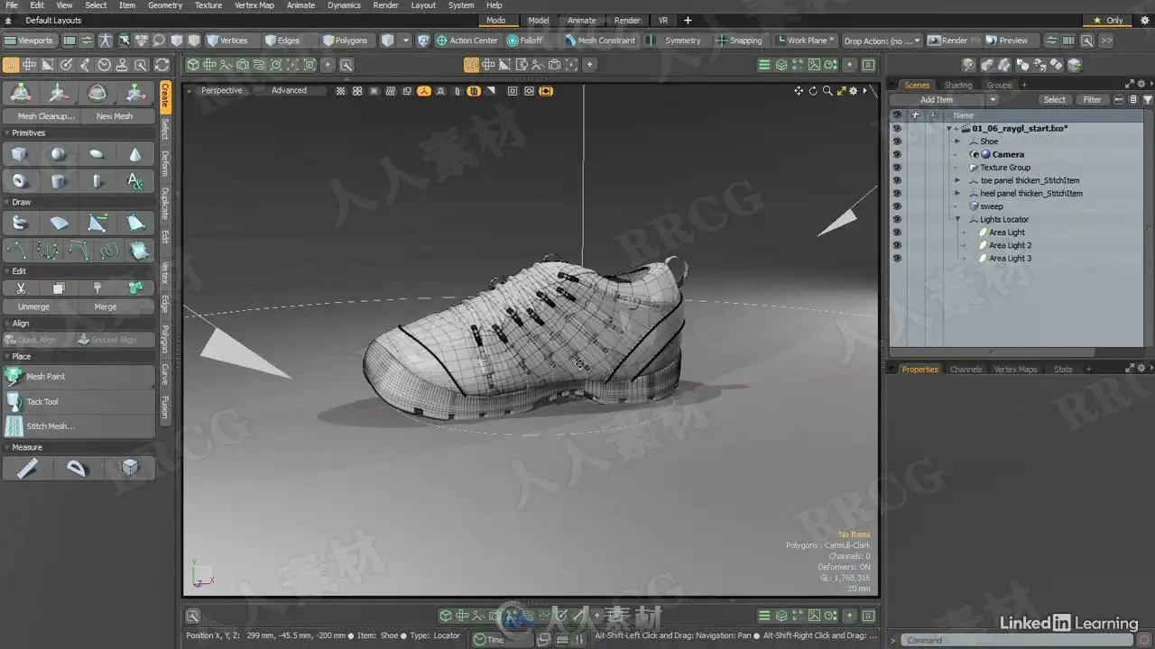This screenshot has height=649, width=1155.
Task: Select the ruler measure tool
Action: pyautogui.click(x=27, y=468)
